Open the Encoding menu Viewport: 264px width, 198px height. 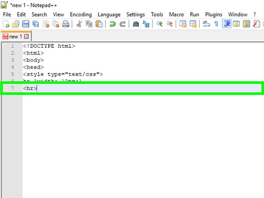tap(81, 14)
